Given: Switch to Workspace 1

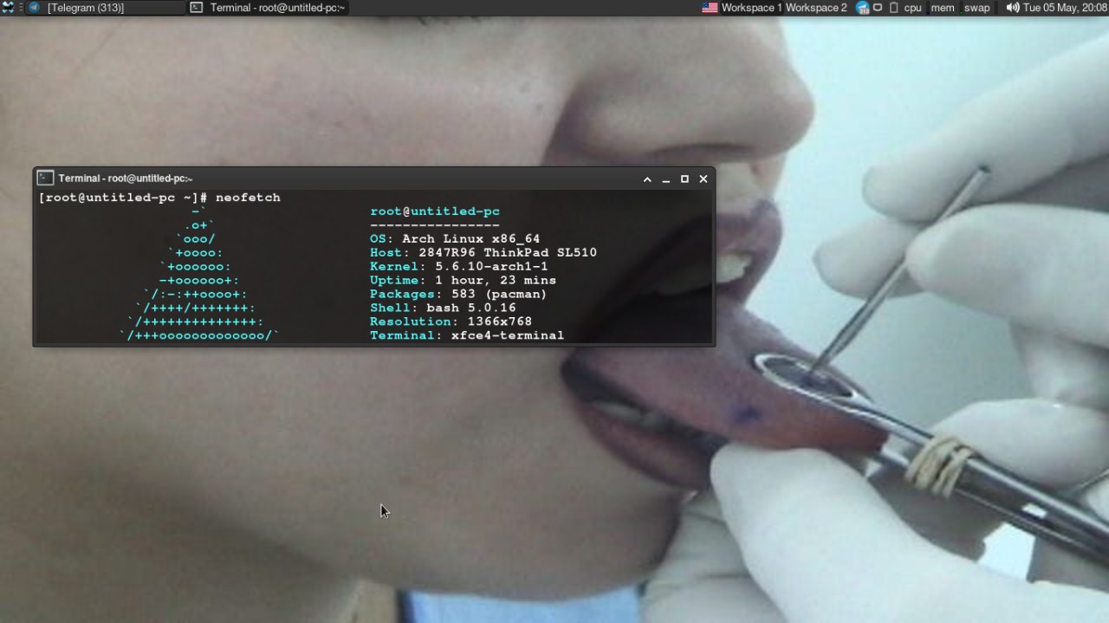Looking at the screenshot, I should (751, 8).
